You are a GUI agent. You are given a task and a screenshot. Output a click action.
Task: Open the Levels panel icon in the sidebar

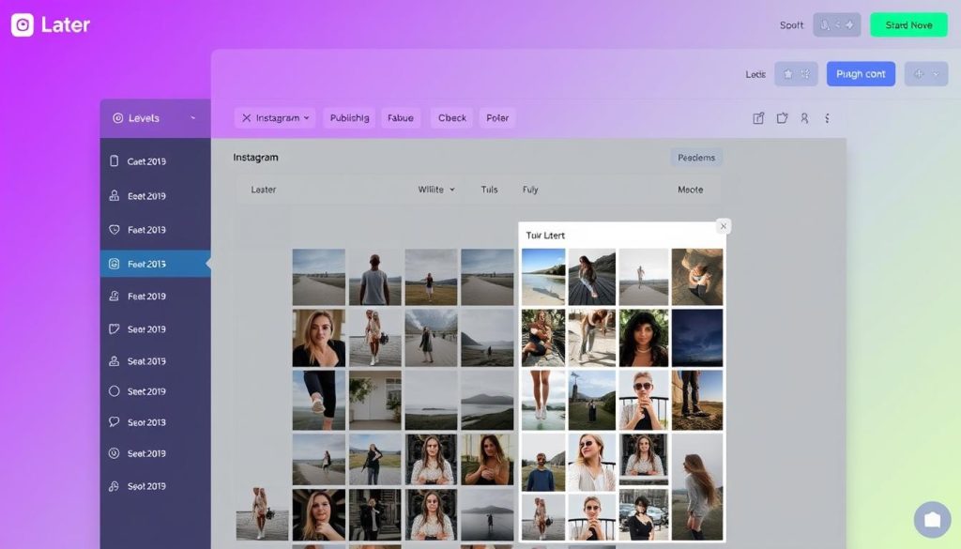(116, 118)
